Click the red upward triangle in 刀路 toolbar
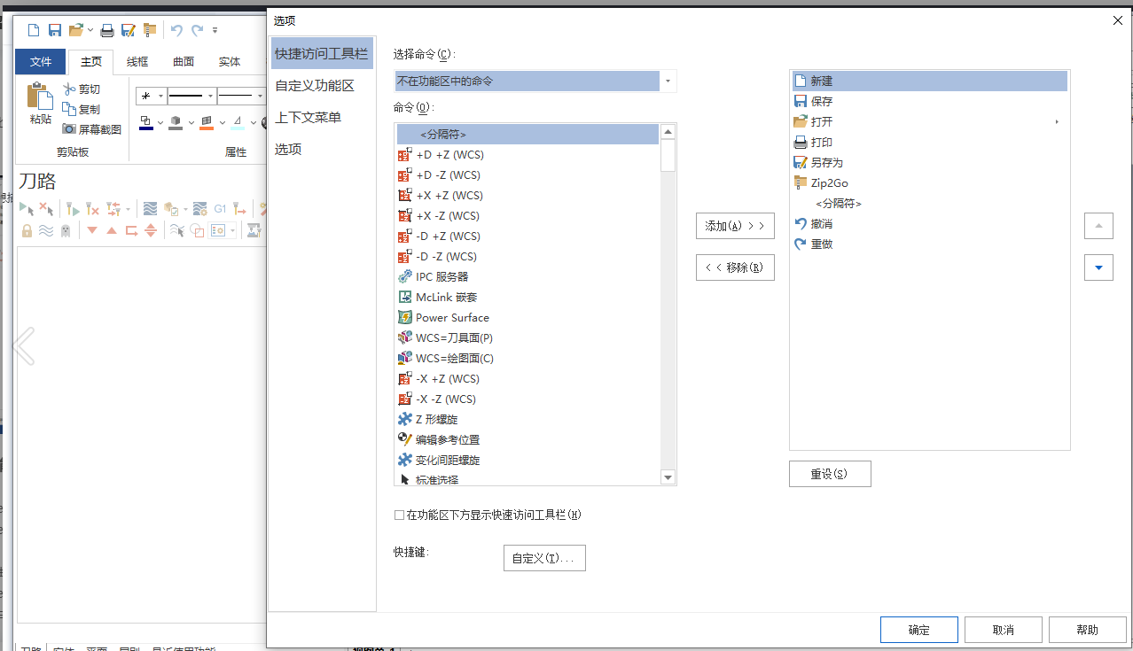The height and width of the screenshot is (651, 1133). coord(112,230)
